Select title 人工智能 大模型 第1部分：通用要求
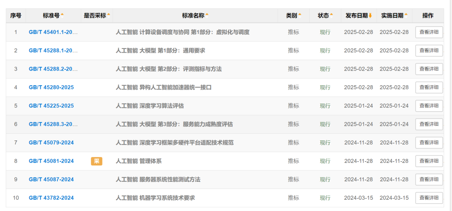 click(x=161, y=51)
